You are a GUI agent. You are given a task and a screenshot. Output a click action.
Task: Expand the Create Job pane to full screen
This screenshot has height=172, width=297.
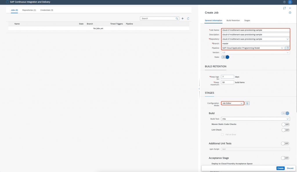point(284,8)
